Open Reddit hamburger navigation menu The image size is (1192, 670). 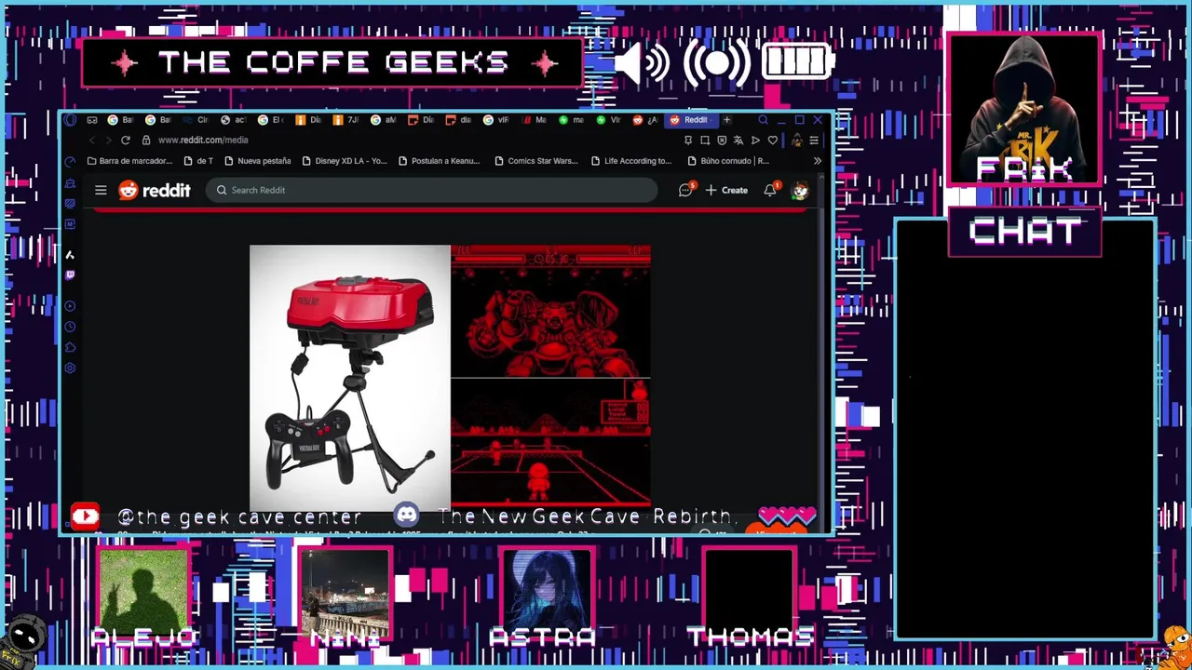point(101,190)
